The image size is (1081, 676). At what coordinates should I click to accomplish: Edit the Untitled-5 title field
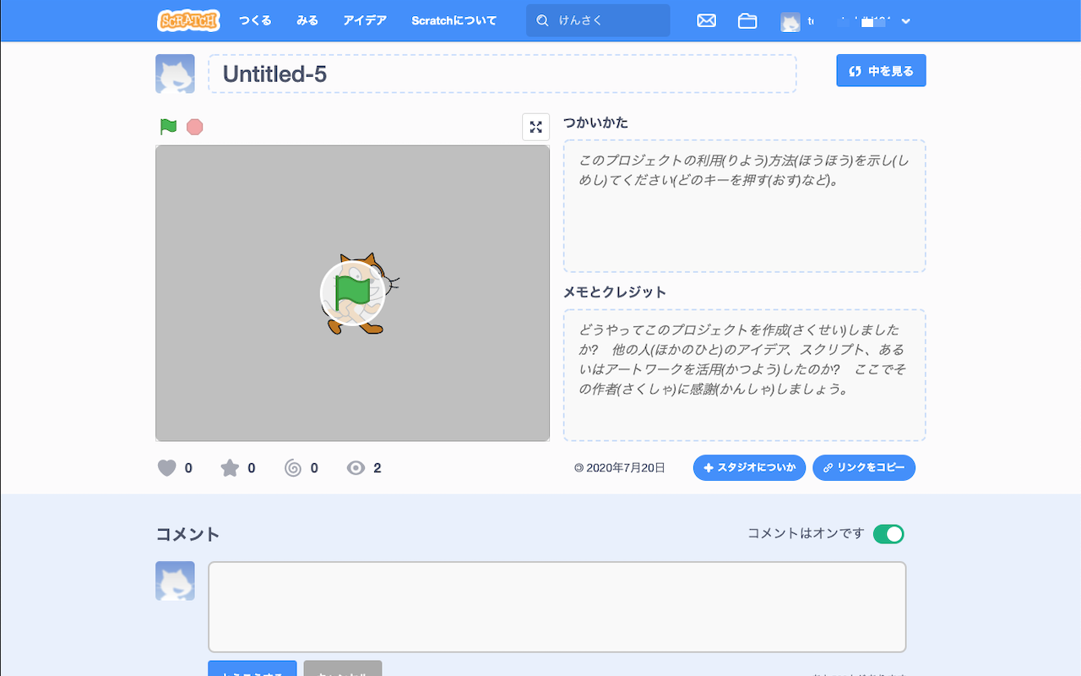click(502, 74)
